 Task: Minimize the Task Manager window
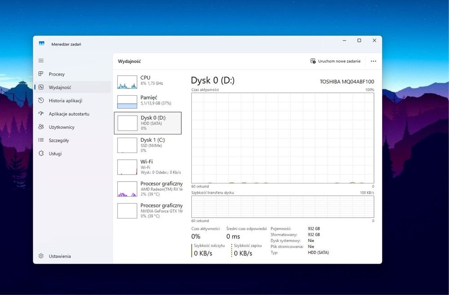pyautogui.click(x=344, y=40)
